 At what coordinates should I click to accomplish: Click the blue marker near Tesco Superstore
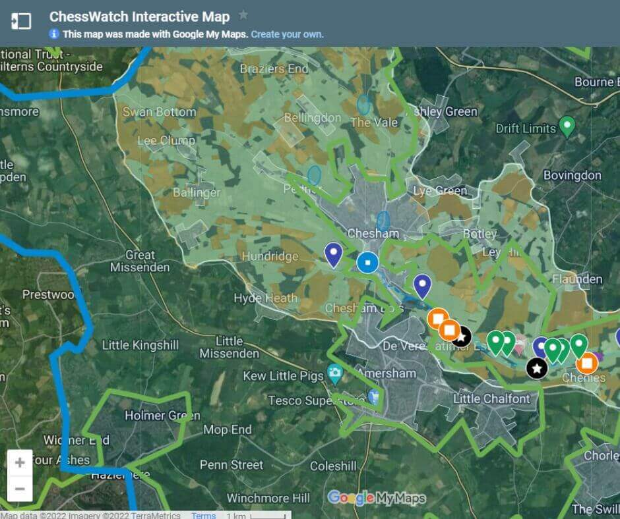(x=373, y=395)
